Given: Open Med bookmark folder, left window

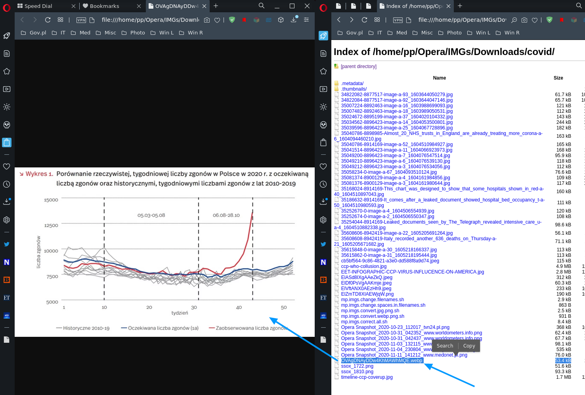Looking at the screenshot, I should [81, 33].
